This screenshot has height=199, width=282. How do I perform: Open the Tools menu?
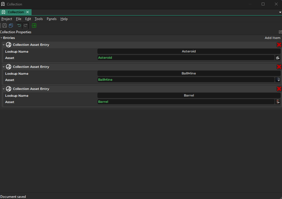[38, 19]
